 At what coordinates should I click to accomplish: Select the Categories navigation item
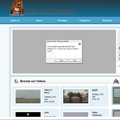pyautogui.click(x=85, y=20)
